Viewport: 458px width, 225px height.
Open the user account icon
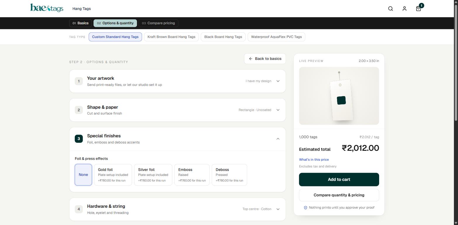click(405, 9)
